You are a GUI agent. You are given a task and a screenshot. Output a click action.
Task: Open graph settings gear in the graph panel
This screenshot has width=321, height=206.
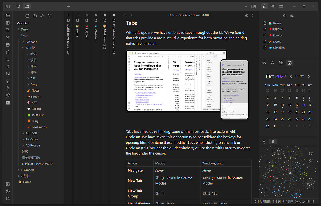[311, 153]
